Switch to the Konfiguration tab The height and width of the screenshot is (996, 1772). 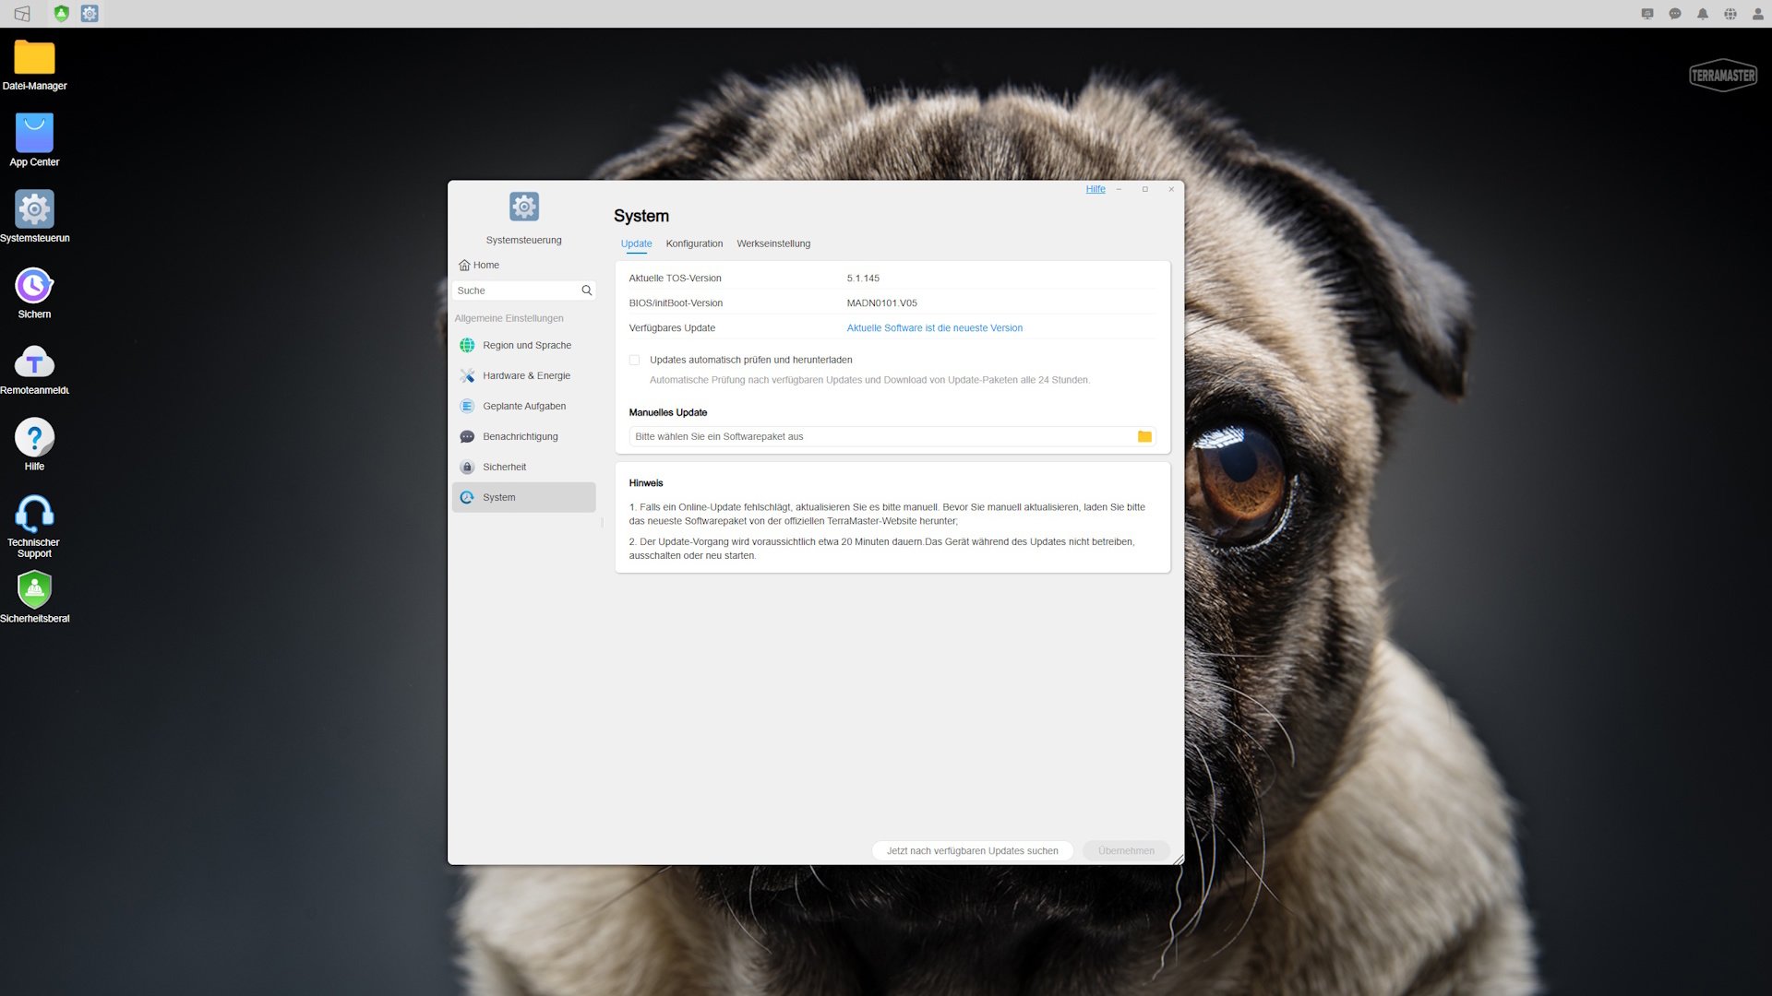coord(694,244)
